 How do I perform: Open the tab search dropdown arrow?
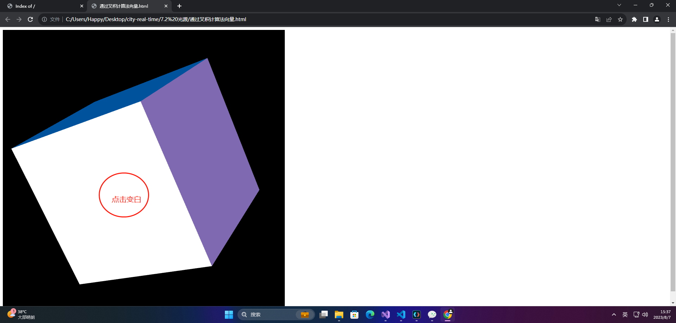point(619,5)
